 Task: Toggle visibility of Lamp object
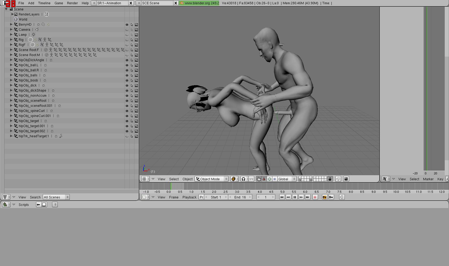tap(127, 35)
